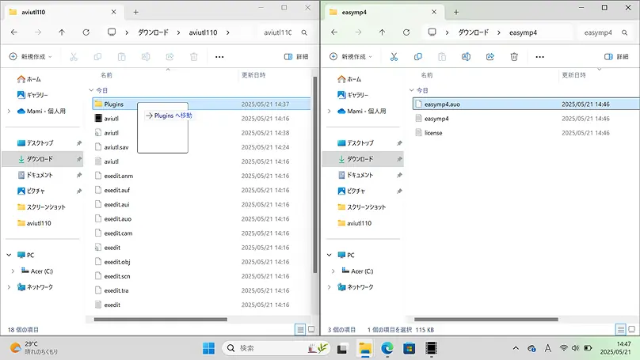640x360 pixels.
Task: Click ダウンロード breadcrumb in aviutl110 window
Action: (153, 32)
